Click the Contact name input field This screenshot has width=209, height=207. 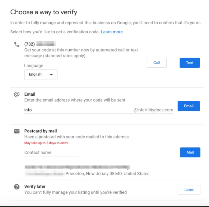(51, 152)
